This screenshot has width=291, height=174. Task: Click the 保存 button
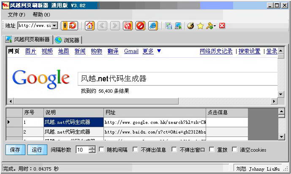tap(15, 150)
